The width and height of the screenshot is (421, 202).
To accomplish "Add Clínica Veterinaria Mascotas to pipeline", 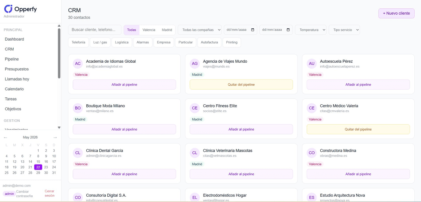I will [241, 174].
